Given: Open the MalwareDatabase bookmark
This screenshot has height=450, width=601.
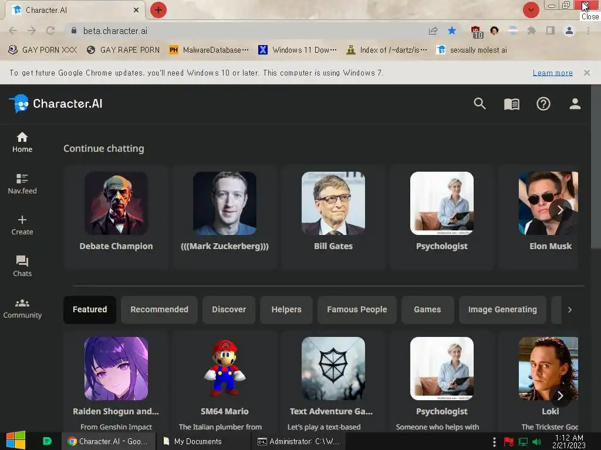Looking at the screenshot, I should [x=210, y=50].
